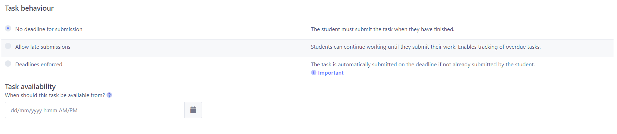Click the Task behaviour heading
The image size is (617, 134).
[29, 8]
